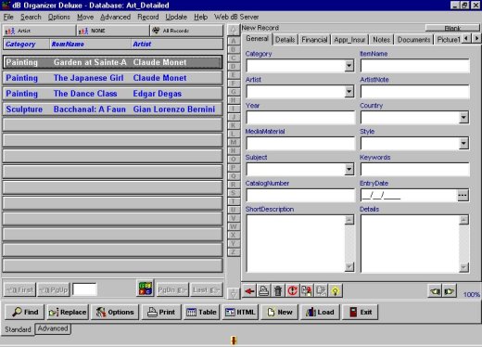The height and width of the screenshot is (347, 482).
Task: Jump to letter A in alphabet index
Action: (234, 41)
